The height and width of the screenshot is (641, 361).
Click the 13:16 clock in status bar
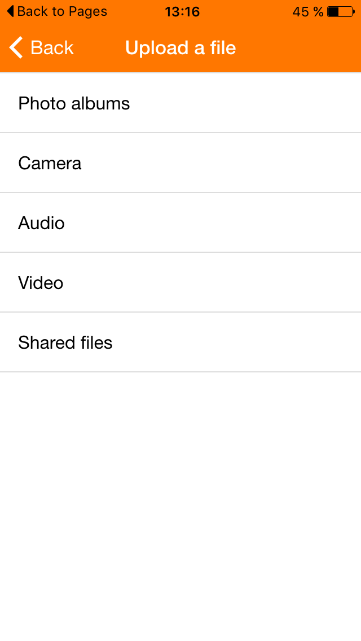pyautogui.click(x=182, y=11)
